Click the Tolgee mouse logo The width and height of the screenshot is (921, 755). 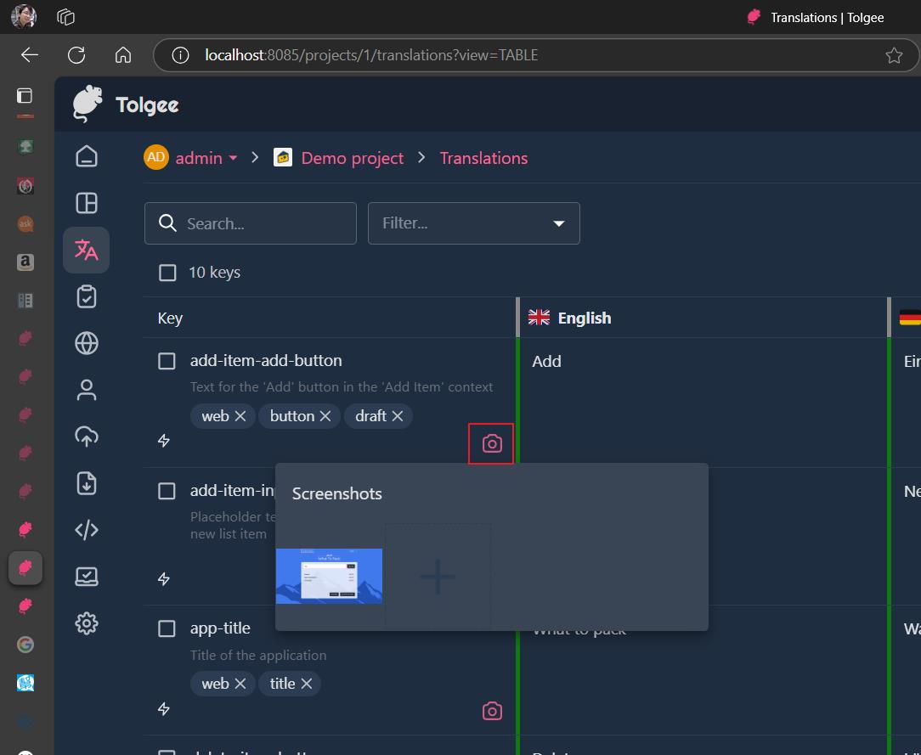pos(88,104)
